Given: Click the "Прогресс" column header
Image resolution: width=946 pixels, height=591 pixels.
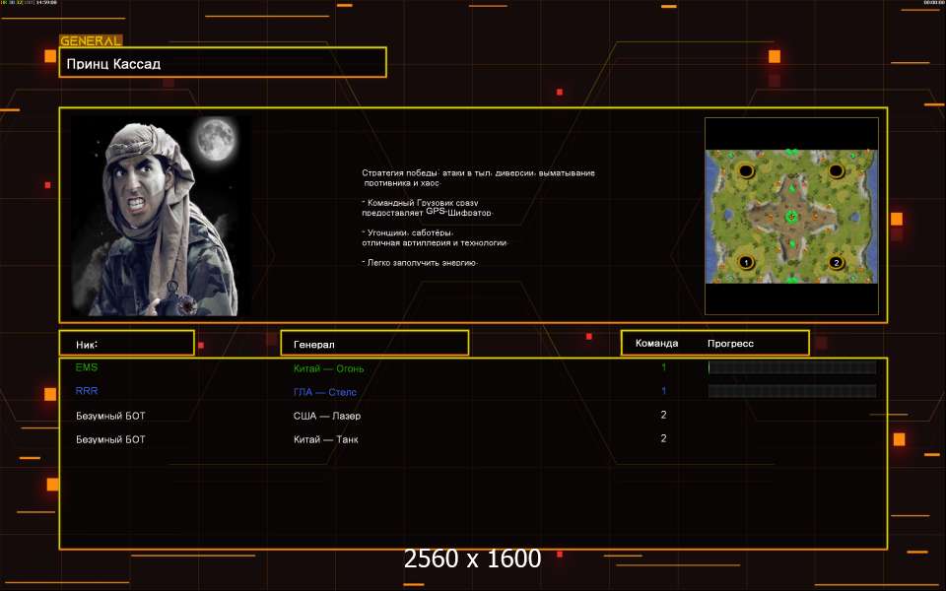Looking at the screenshot, I should (730, 344).
